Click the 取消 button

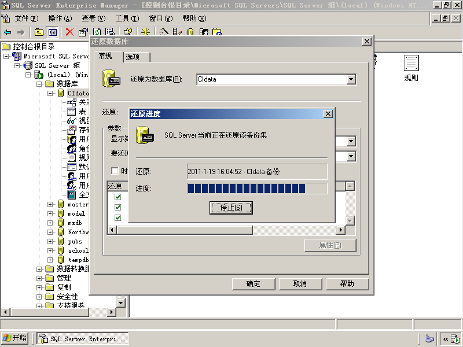pyautogui.click(x=300, y=284)
